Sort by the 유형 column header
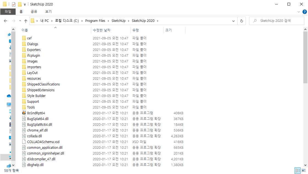 (x=136, y=30)
